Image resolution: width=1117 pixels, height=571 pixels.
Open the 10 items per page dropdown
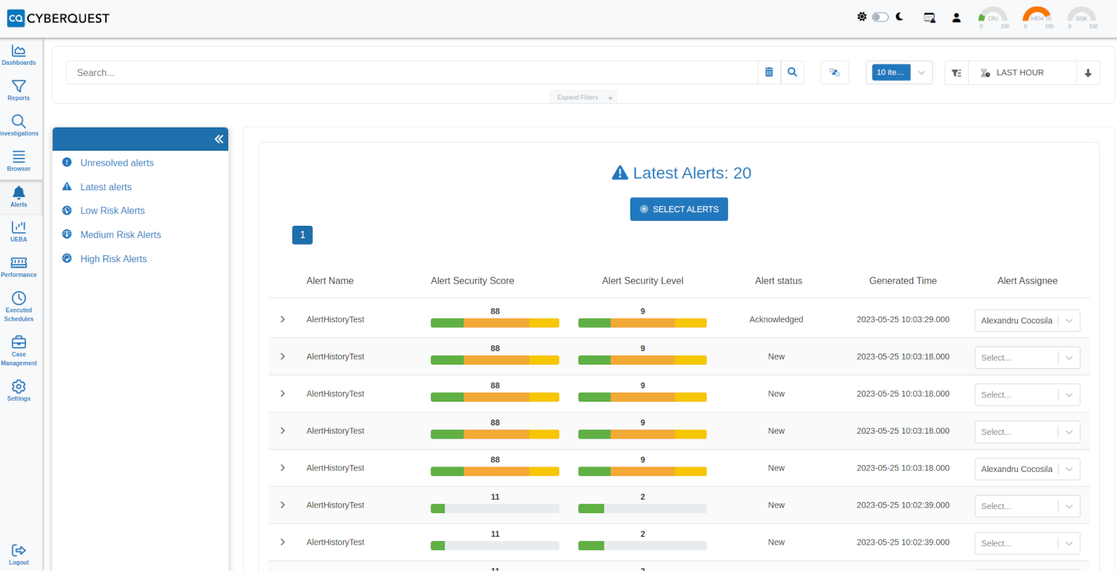tap(899, 73)
